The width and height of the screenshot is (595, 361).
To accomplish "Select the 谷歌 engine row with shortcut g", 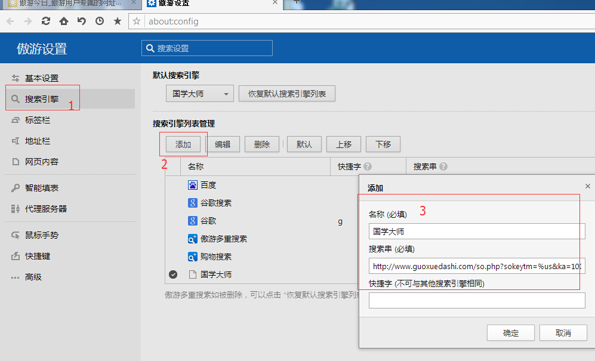I will 262,221.
